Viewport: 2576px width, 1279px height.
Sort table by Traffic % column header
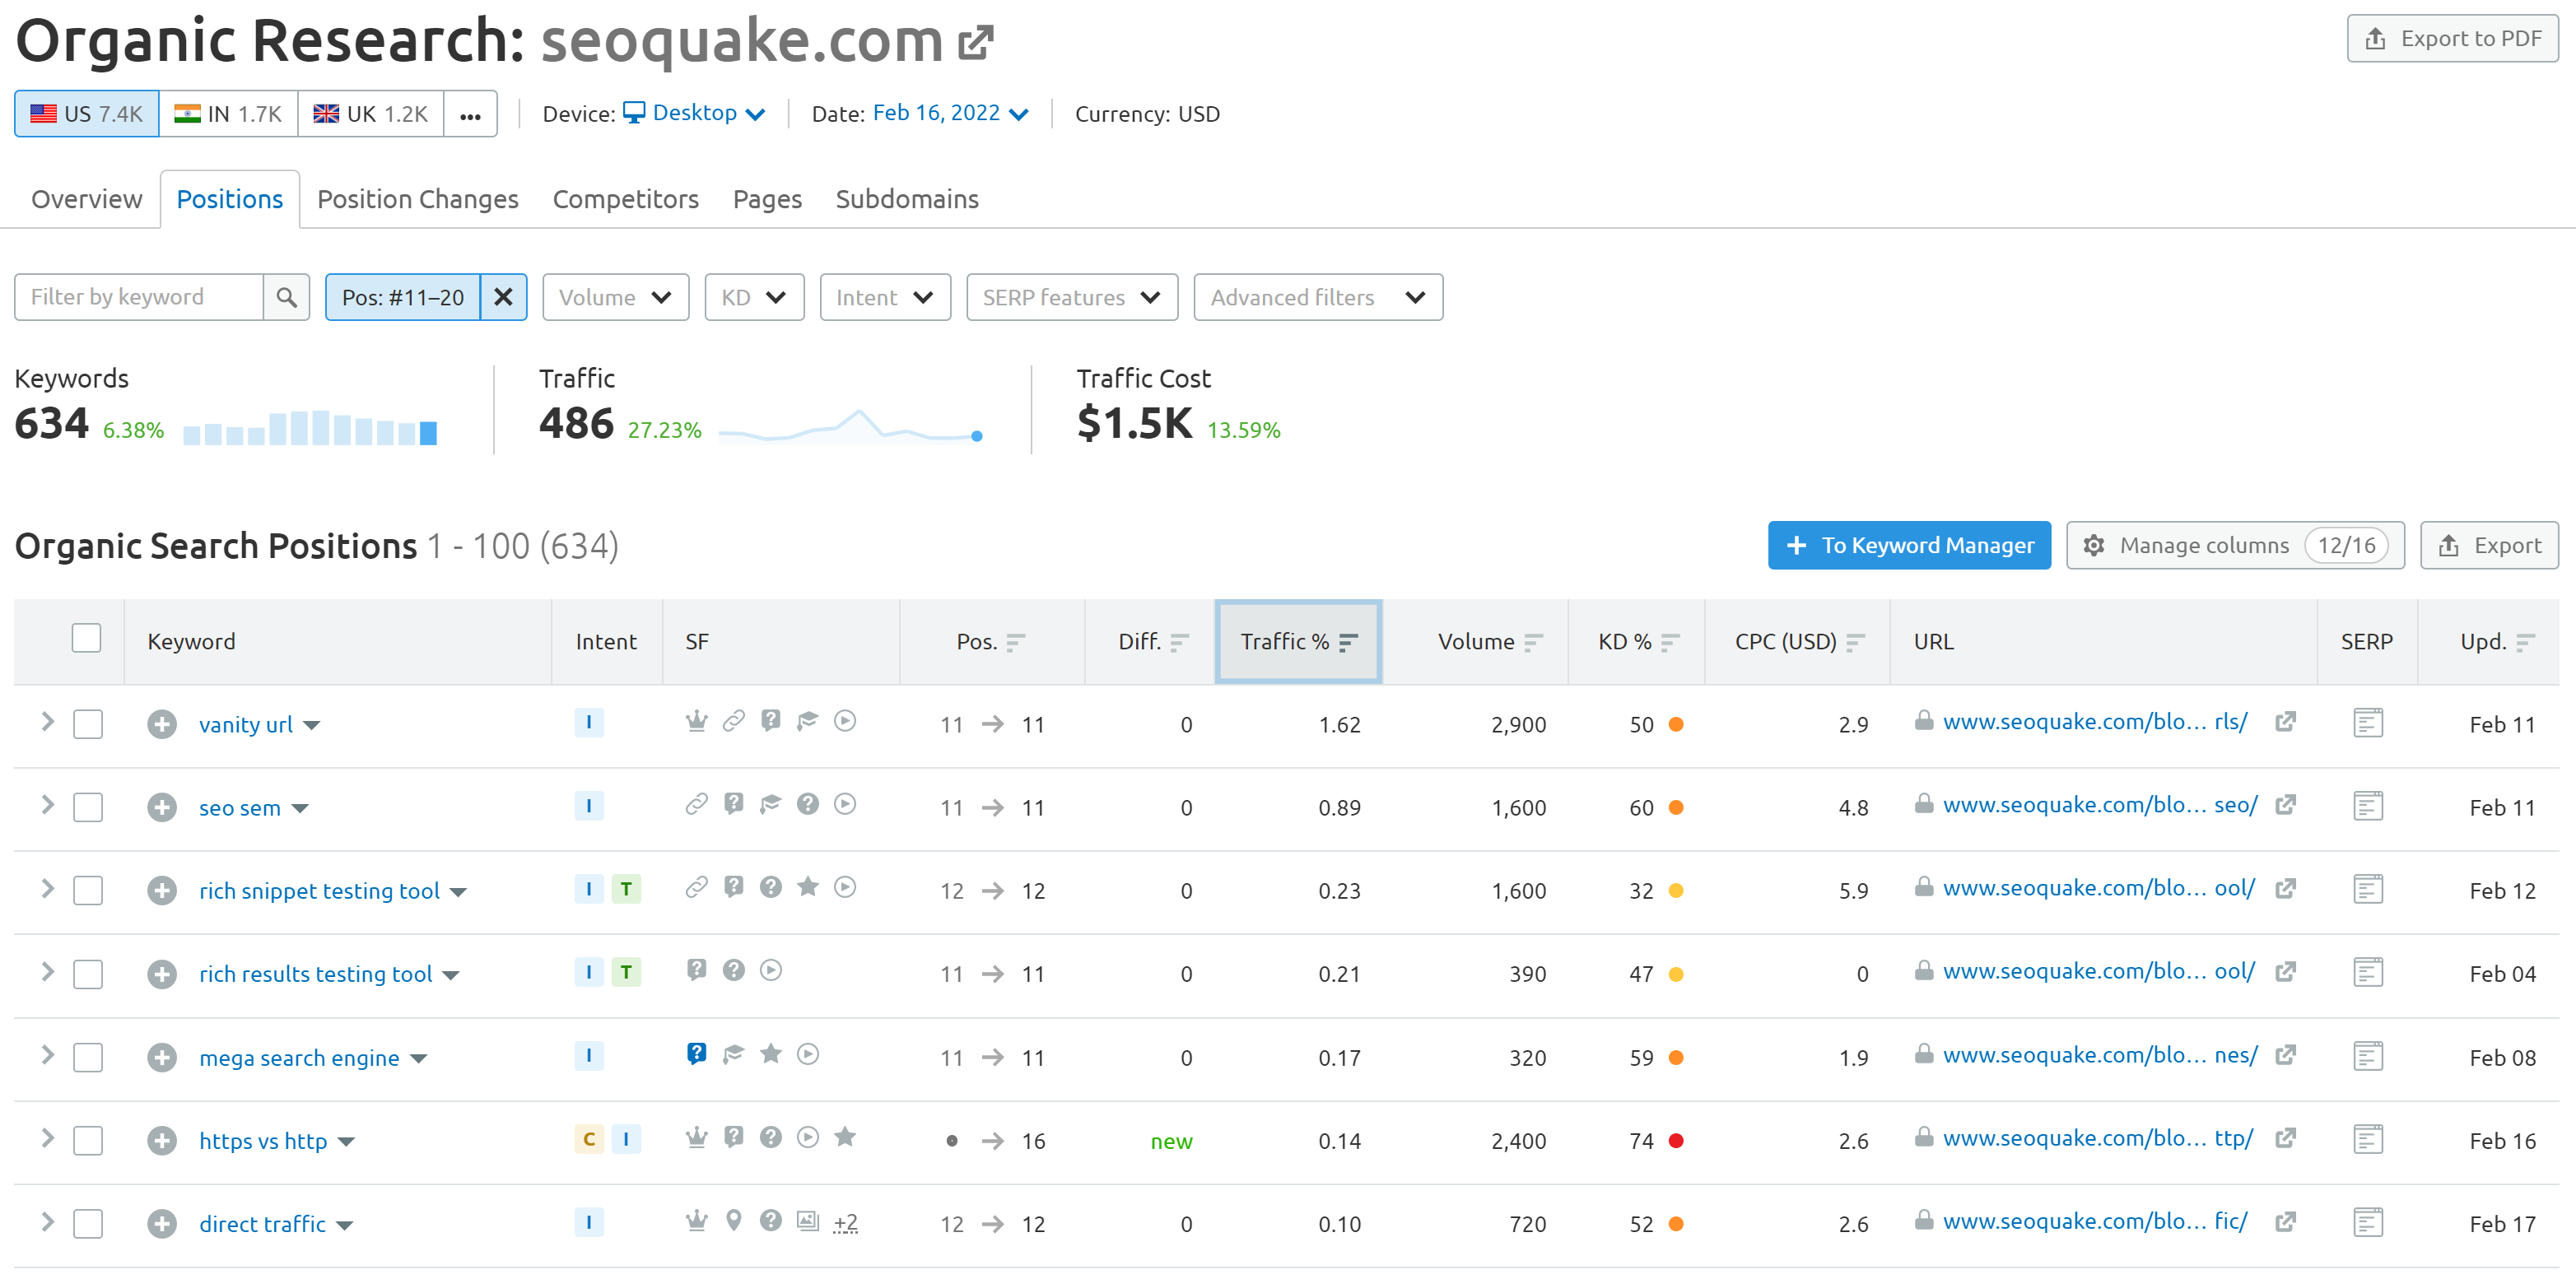point(1298,642)
